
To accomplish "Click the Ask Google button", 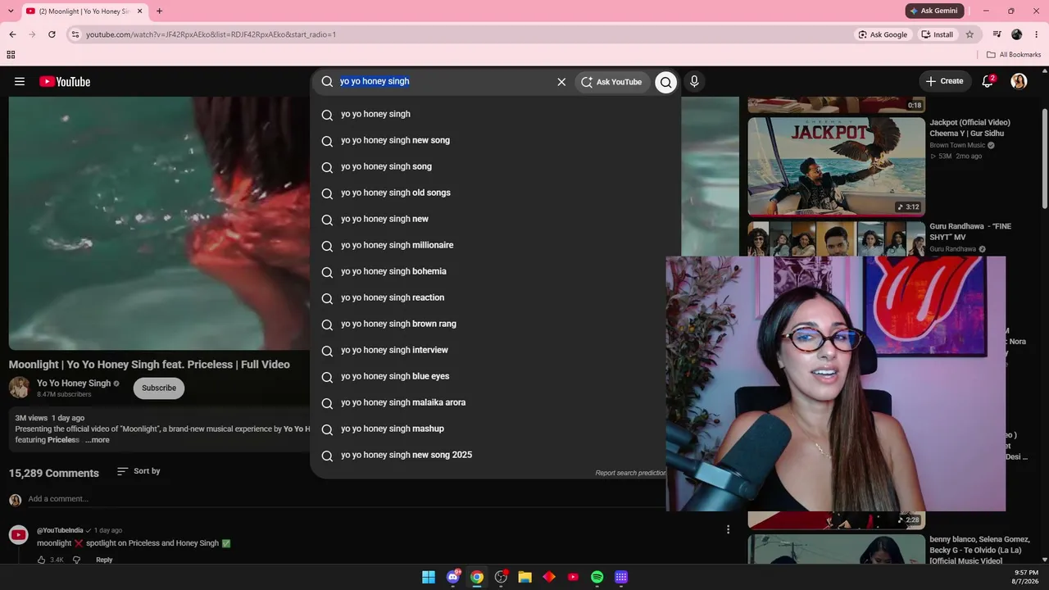I will pyautogui.click(x=883, y=34).
